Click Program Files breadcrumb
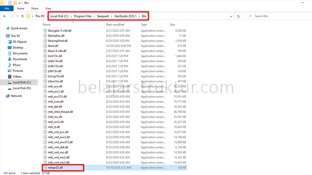312x175 pixels. click(x=83, y=16)
